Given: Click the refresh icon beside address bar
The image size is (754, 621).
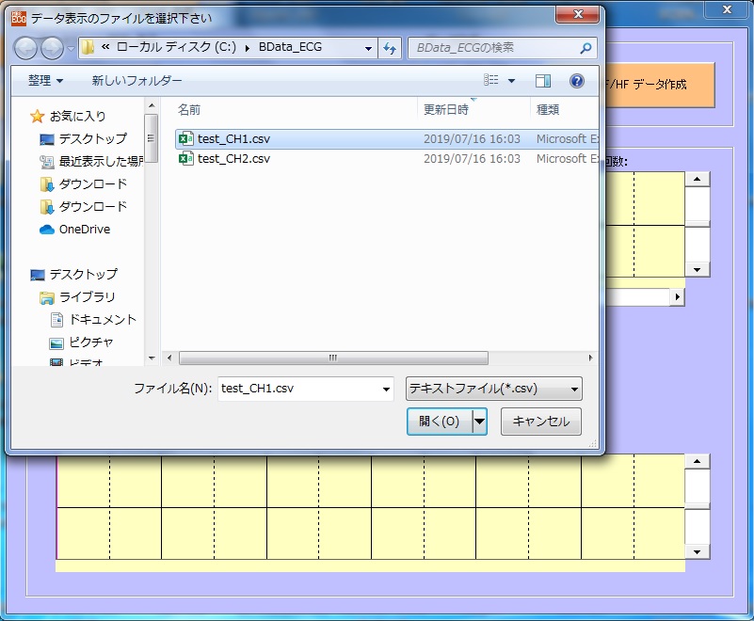Looking at the screenshot, I should pyautogui.click(x=390, y=48).
